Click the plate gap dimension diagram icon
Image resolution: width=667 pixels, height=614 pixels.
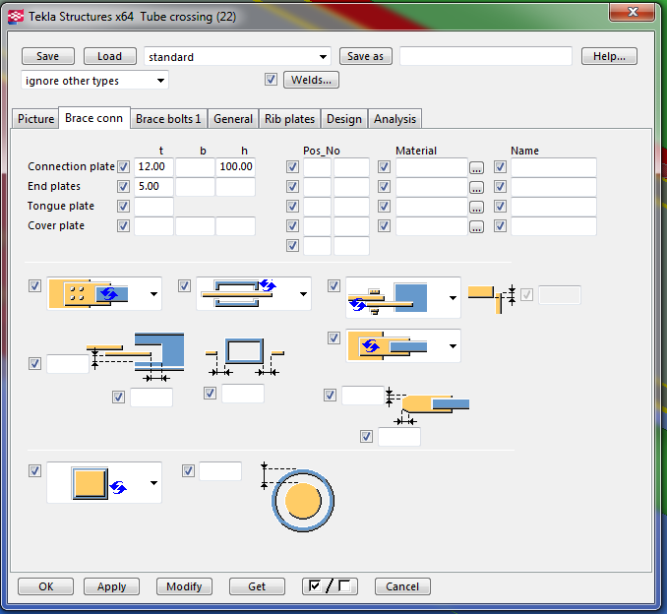[492, 299]
